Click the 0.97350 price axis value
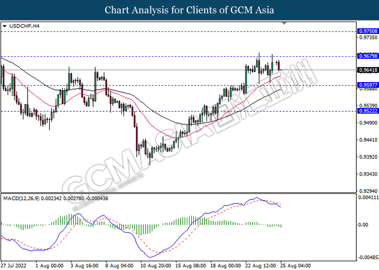379x270 pixels. 368,37
